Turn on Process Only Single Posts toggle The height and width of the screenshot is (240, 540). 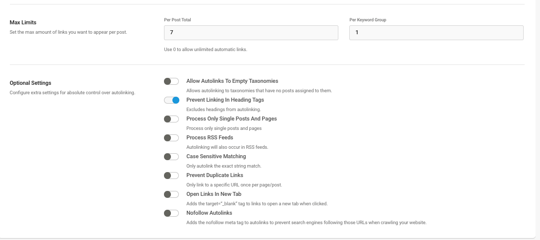[x=171, y=119]
